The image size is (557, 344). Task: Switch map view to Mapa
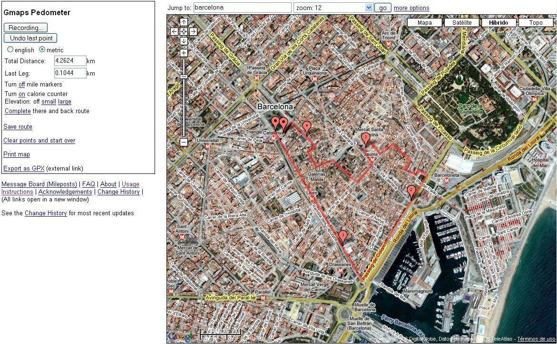coord(424,23)
